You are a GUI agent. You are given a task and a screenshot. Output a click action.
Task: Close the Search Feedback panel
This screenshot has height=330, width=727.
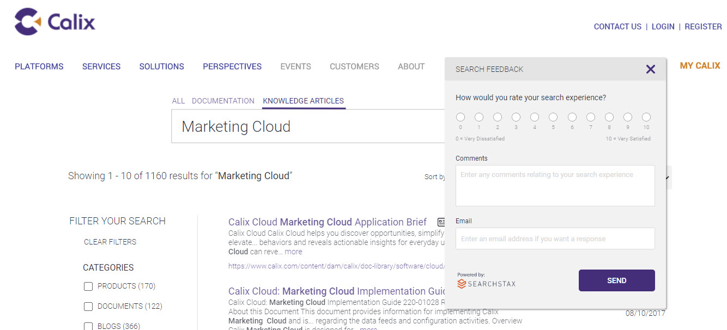(x=650, y=69)
